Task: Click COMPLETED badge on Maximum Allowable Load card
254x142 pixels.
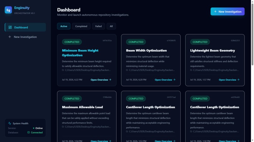Action: [72, 98]
